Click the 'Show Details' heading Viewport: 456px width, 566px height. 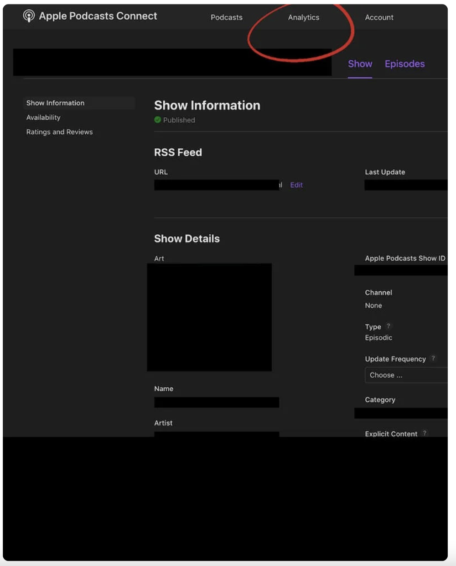(187, 239)
